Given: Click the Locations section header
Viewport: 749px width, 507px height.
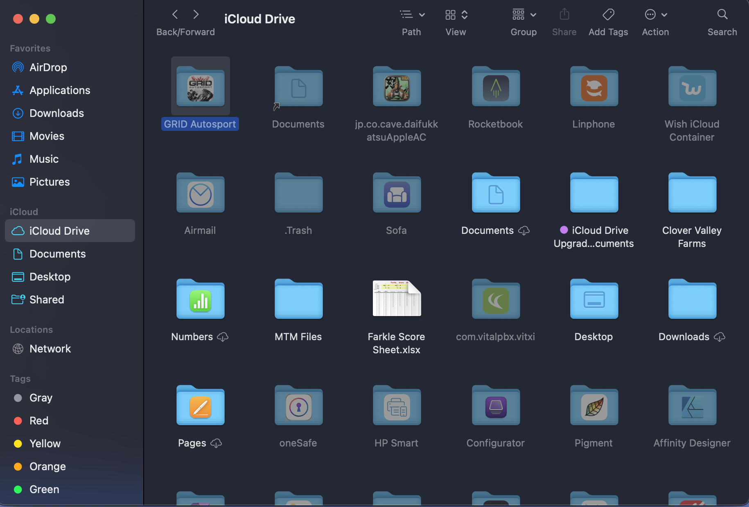Looking at the screenshot, I should coord(32,330).
